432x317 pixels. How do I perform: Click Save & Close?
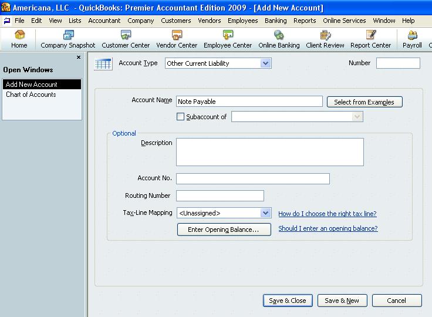click(288, 301)
